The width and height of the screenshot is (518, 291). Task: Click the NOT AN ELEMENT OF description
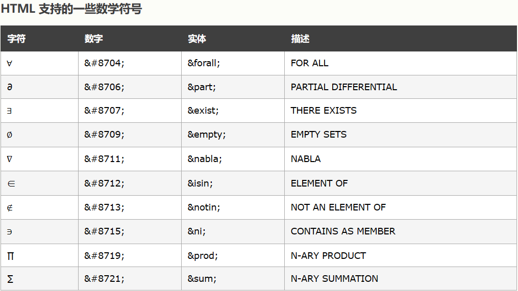[x=338, y=207]
